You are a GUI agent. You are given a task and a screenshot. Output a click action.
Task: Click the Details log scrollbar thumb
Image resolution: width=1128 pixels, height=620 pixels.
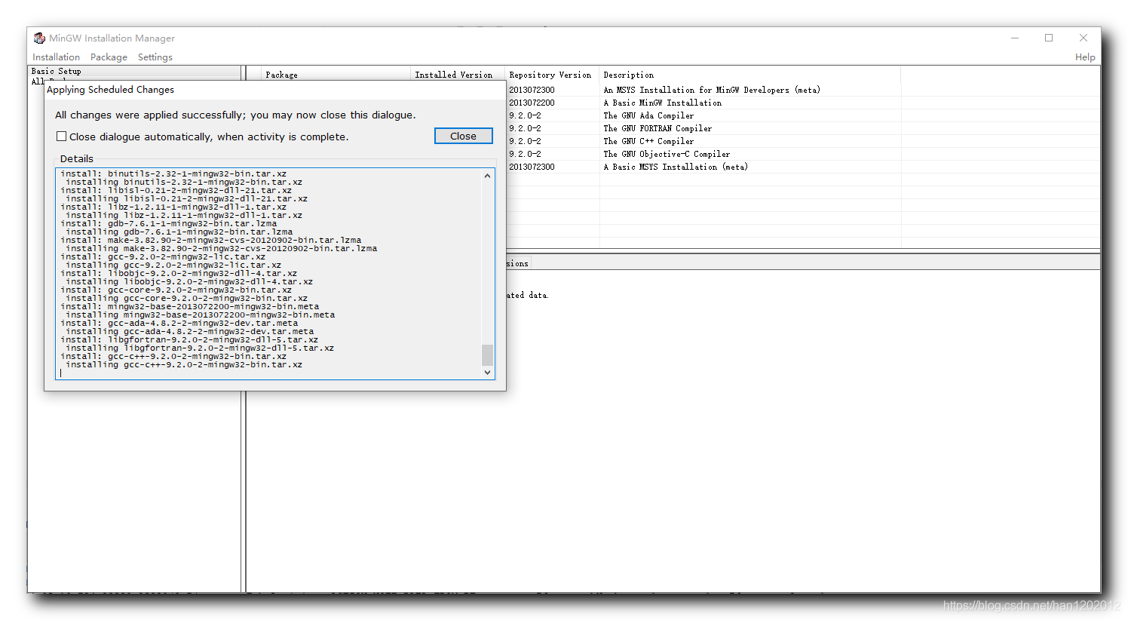pos(487,355)
